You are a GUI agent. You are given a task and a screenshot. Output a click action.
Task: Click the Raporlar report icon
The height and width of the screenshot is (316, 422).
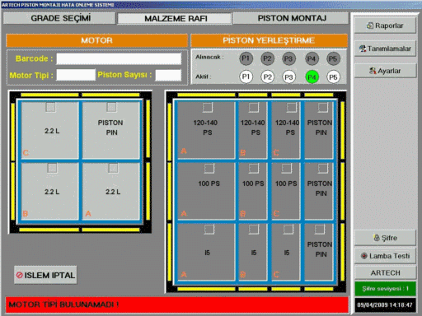[370, 26]
